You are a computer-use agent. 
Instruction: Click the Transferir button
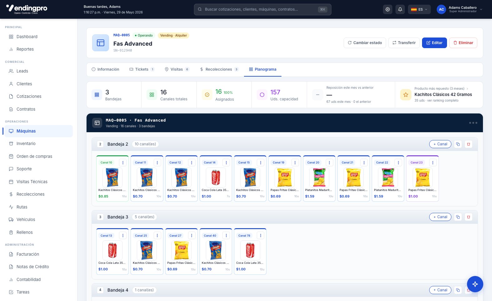[404, 43]
